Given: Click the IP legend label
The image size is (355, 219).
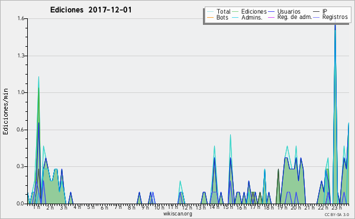Looking at the screenshot, I should 320,11.
